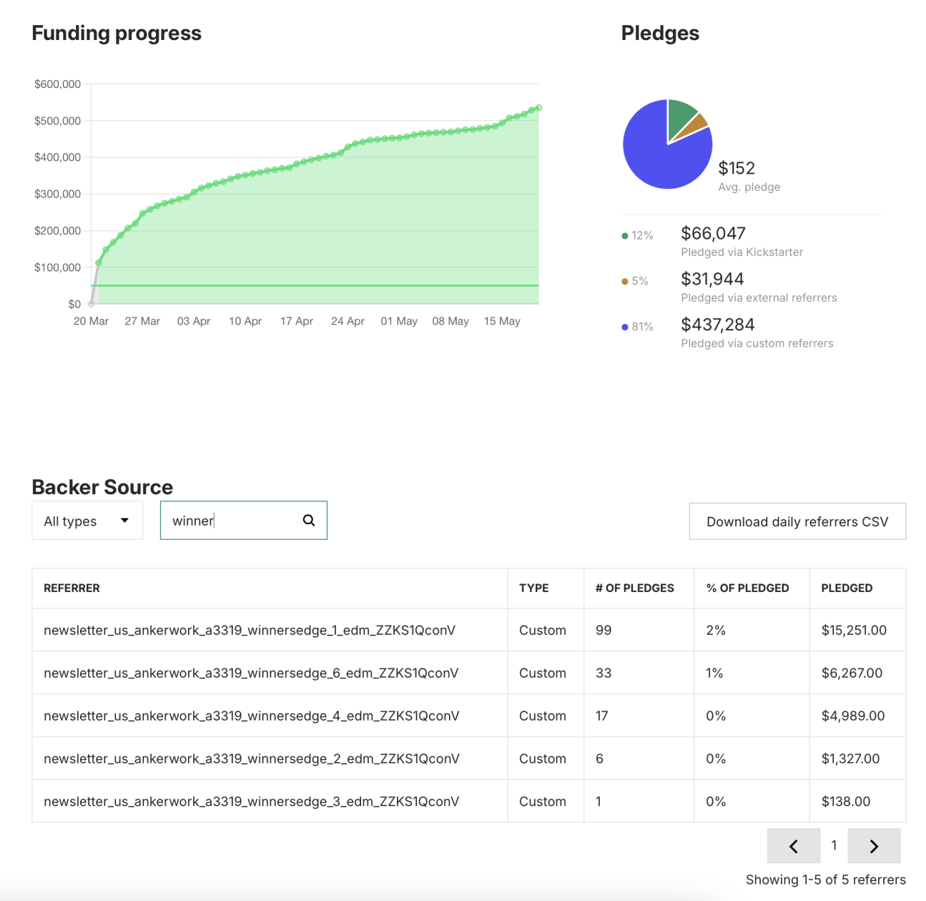Select the winnersedge_6 referrer row

pos(250,673)
